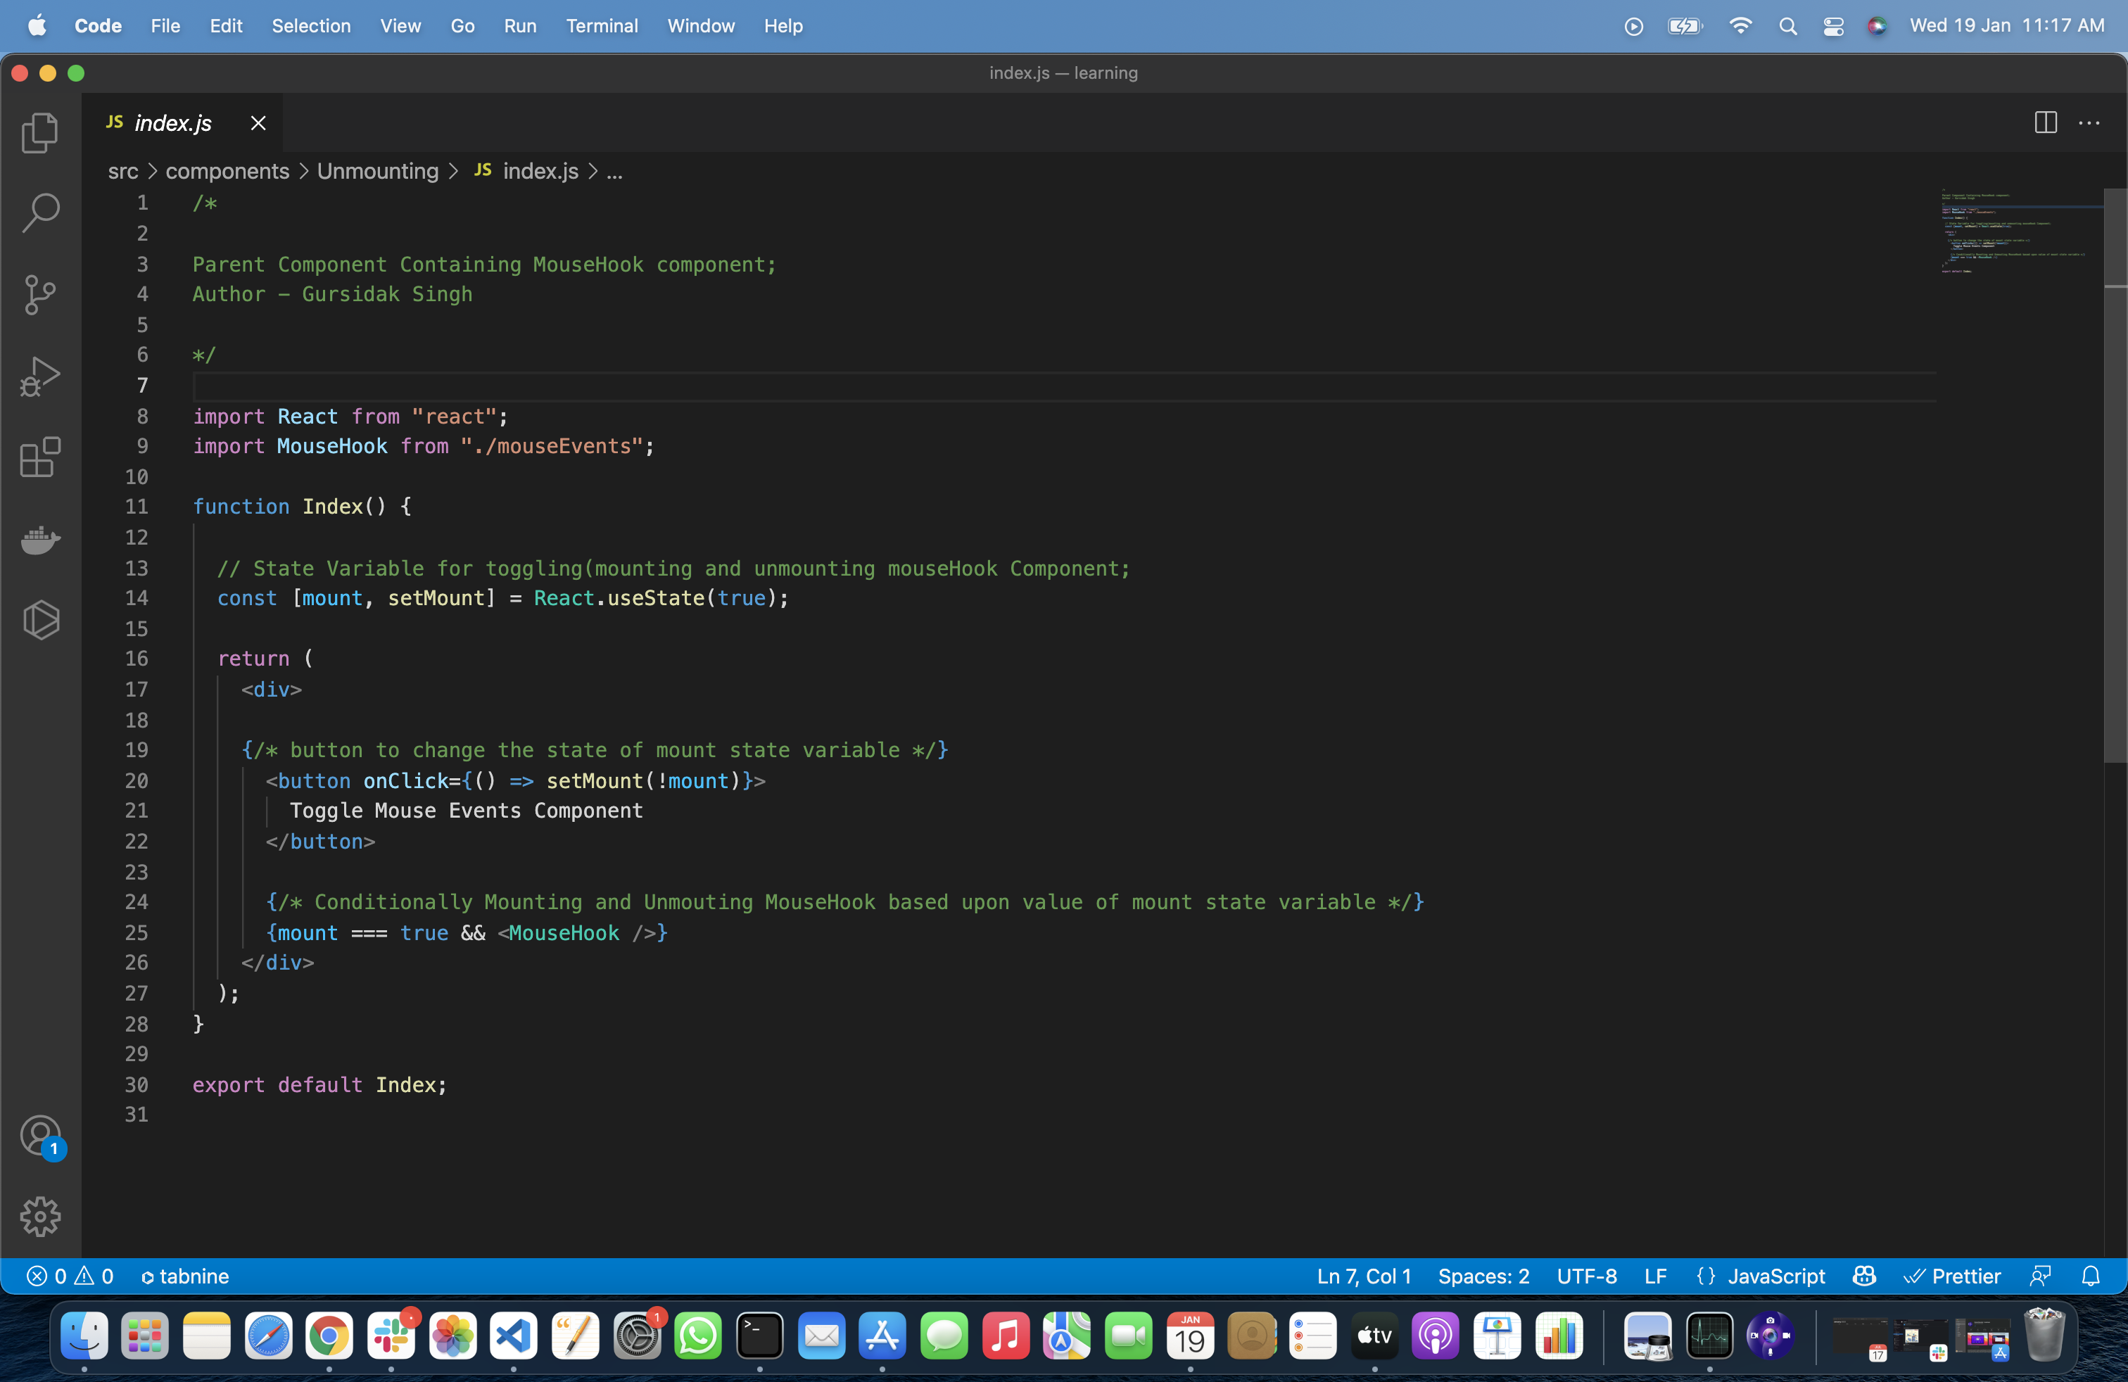
Task: Open the Help menu
Action: [x=783, y=25]
